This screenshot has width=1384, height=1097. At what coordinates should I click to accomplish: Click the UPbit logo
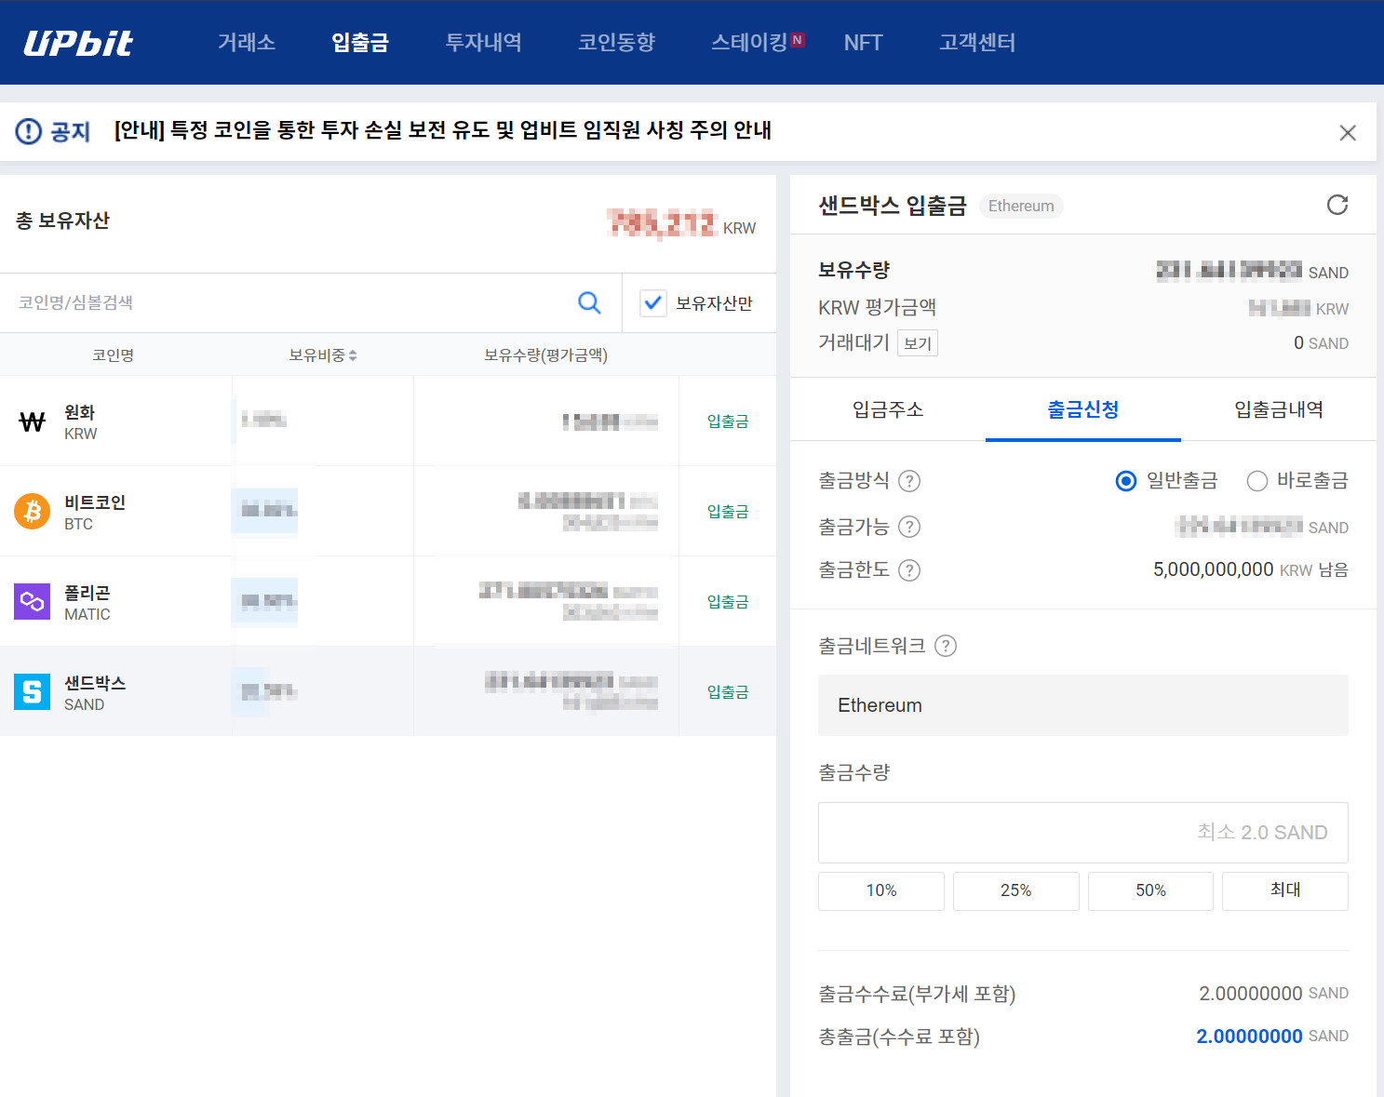pyautogui.click(x=78, y=43)
